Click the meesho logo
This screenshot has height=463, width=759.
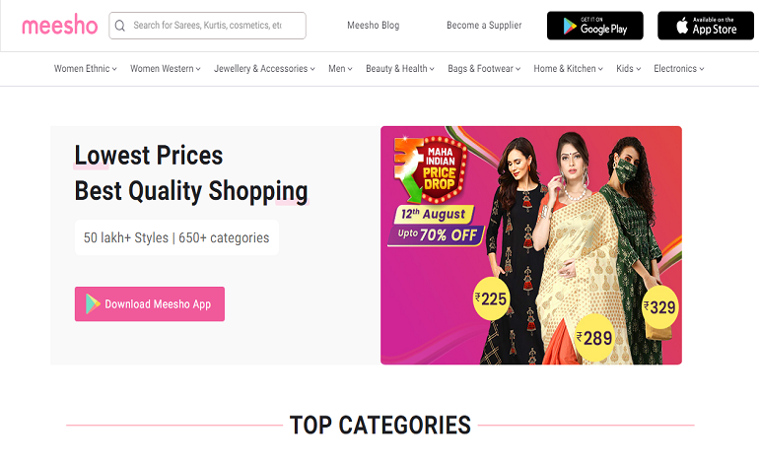59,26
